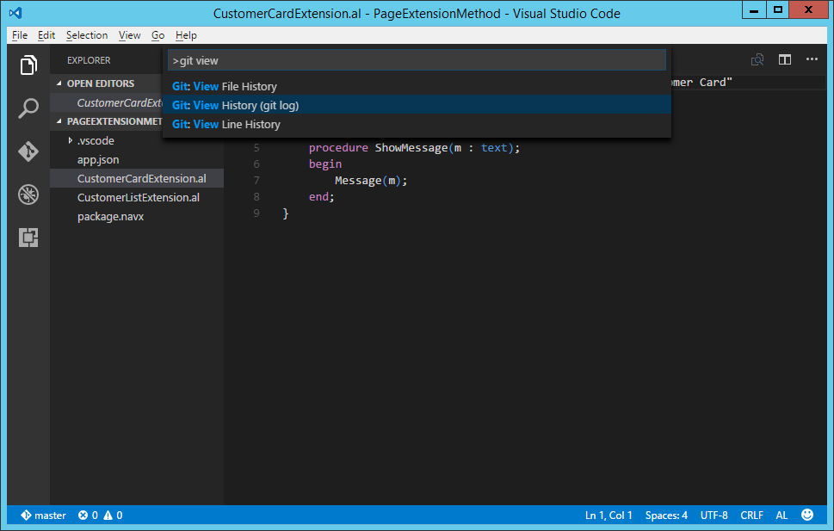Click the command palette input field
The width and height of the screenshot is (834, 531).
point(417,60)
